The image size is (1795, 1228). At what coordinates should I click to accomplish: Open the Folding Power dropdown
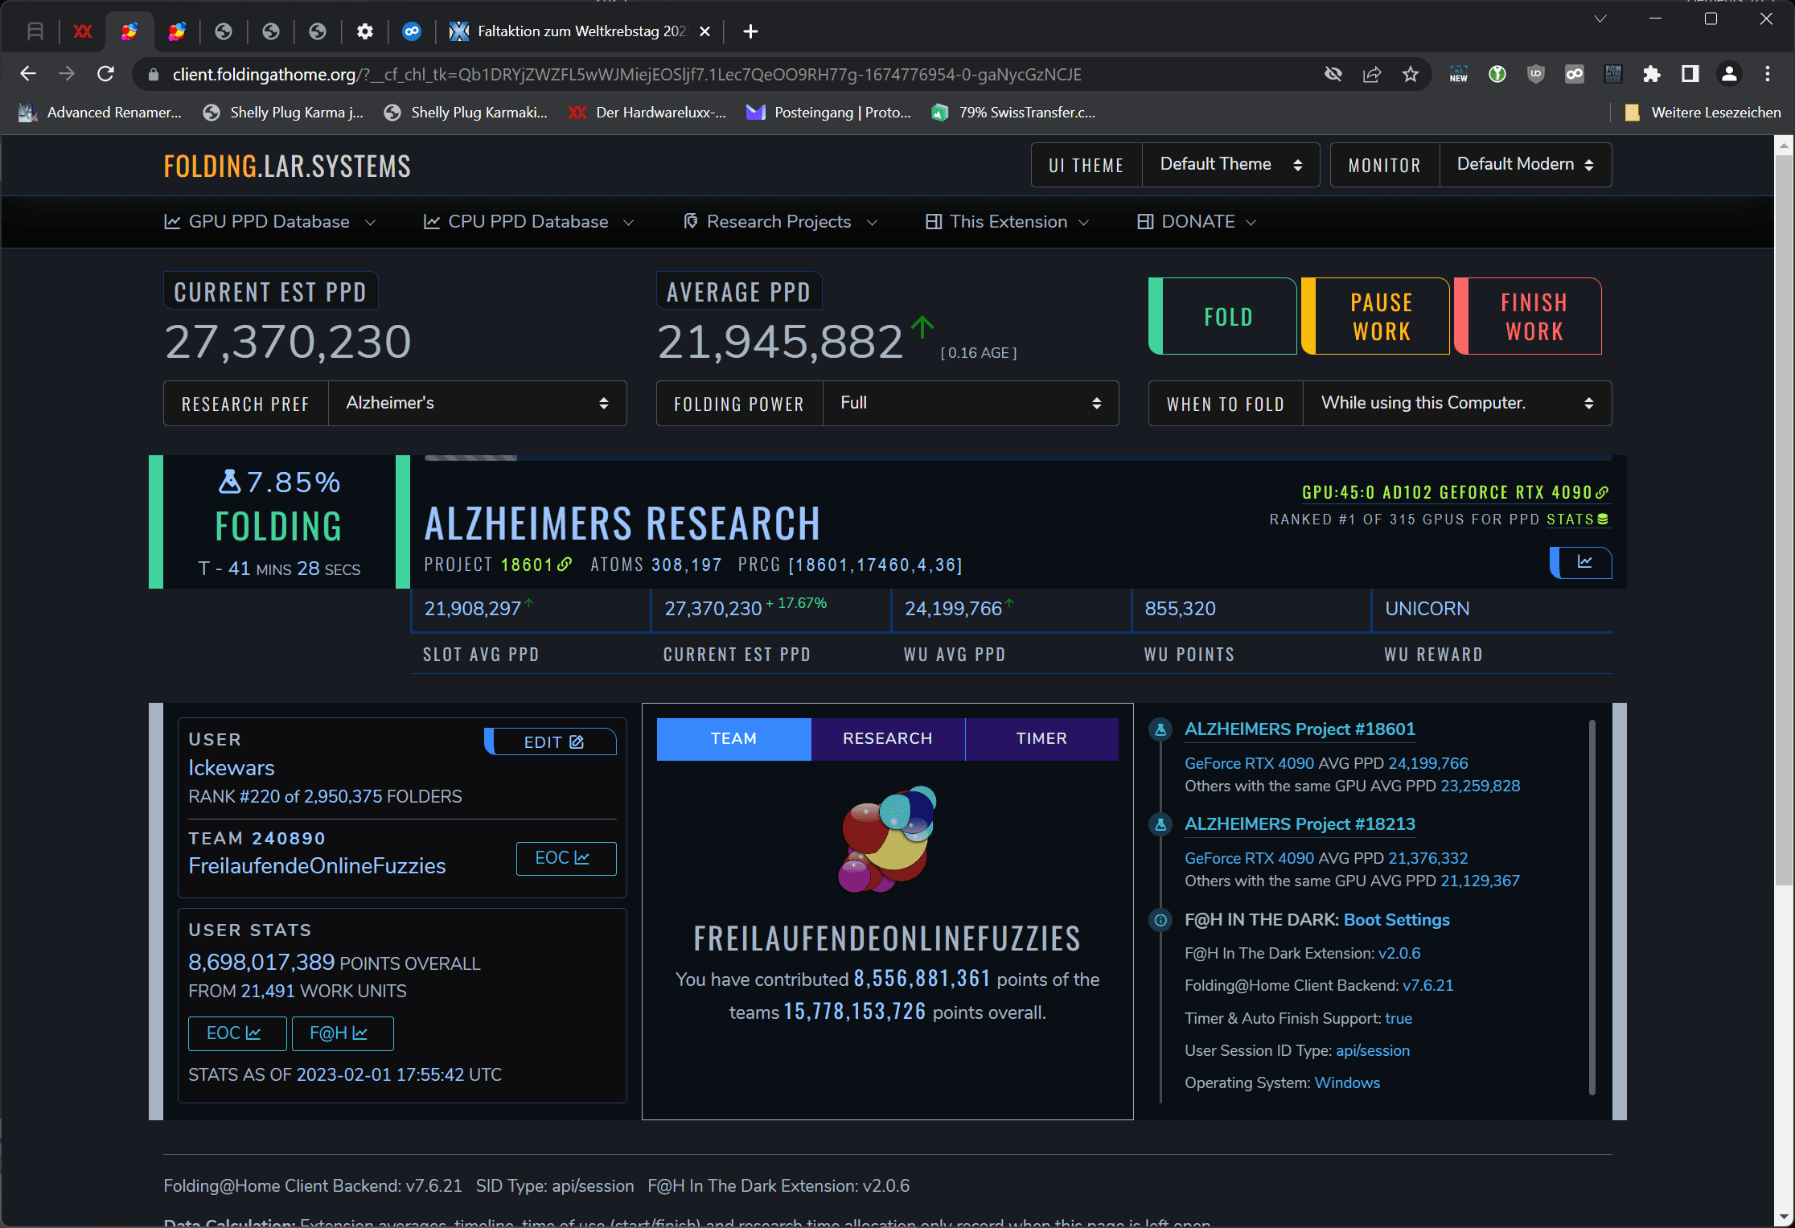coord(969,404)
